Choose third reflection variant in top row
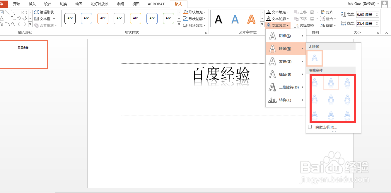 pos(347,82)
